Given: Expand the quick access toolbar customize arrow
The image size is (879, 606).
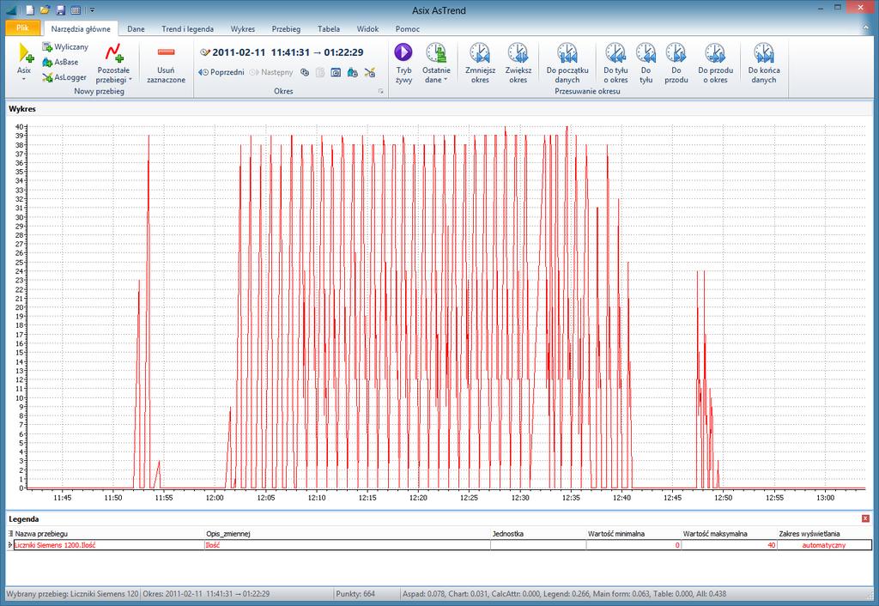Looking at the screenshot, I should coord(92,10).
